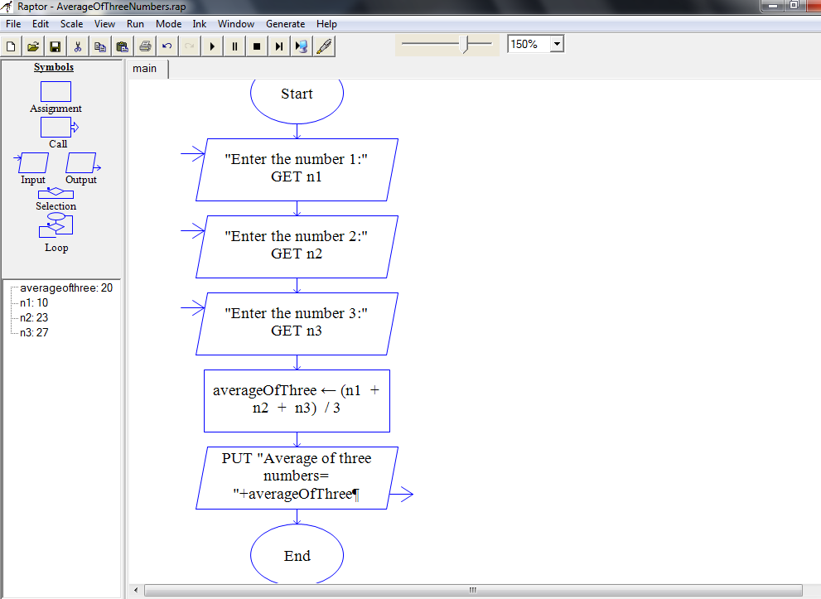The image size is (821, 599).
Task: Select the Selection symbol in Symbols panel
Action: pos(56,194)
